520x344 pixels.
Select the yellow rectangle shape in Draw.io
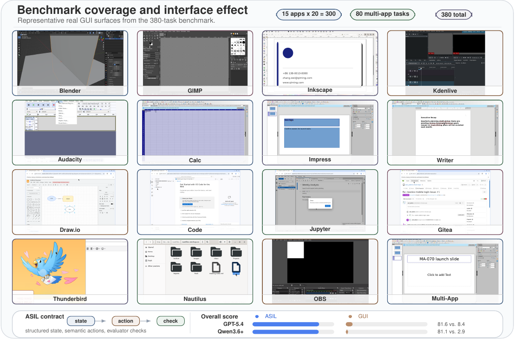(68, 198)
